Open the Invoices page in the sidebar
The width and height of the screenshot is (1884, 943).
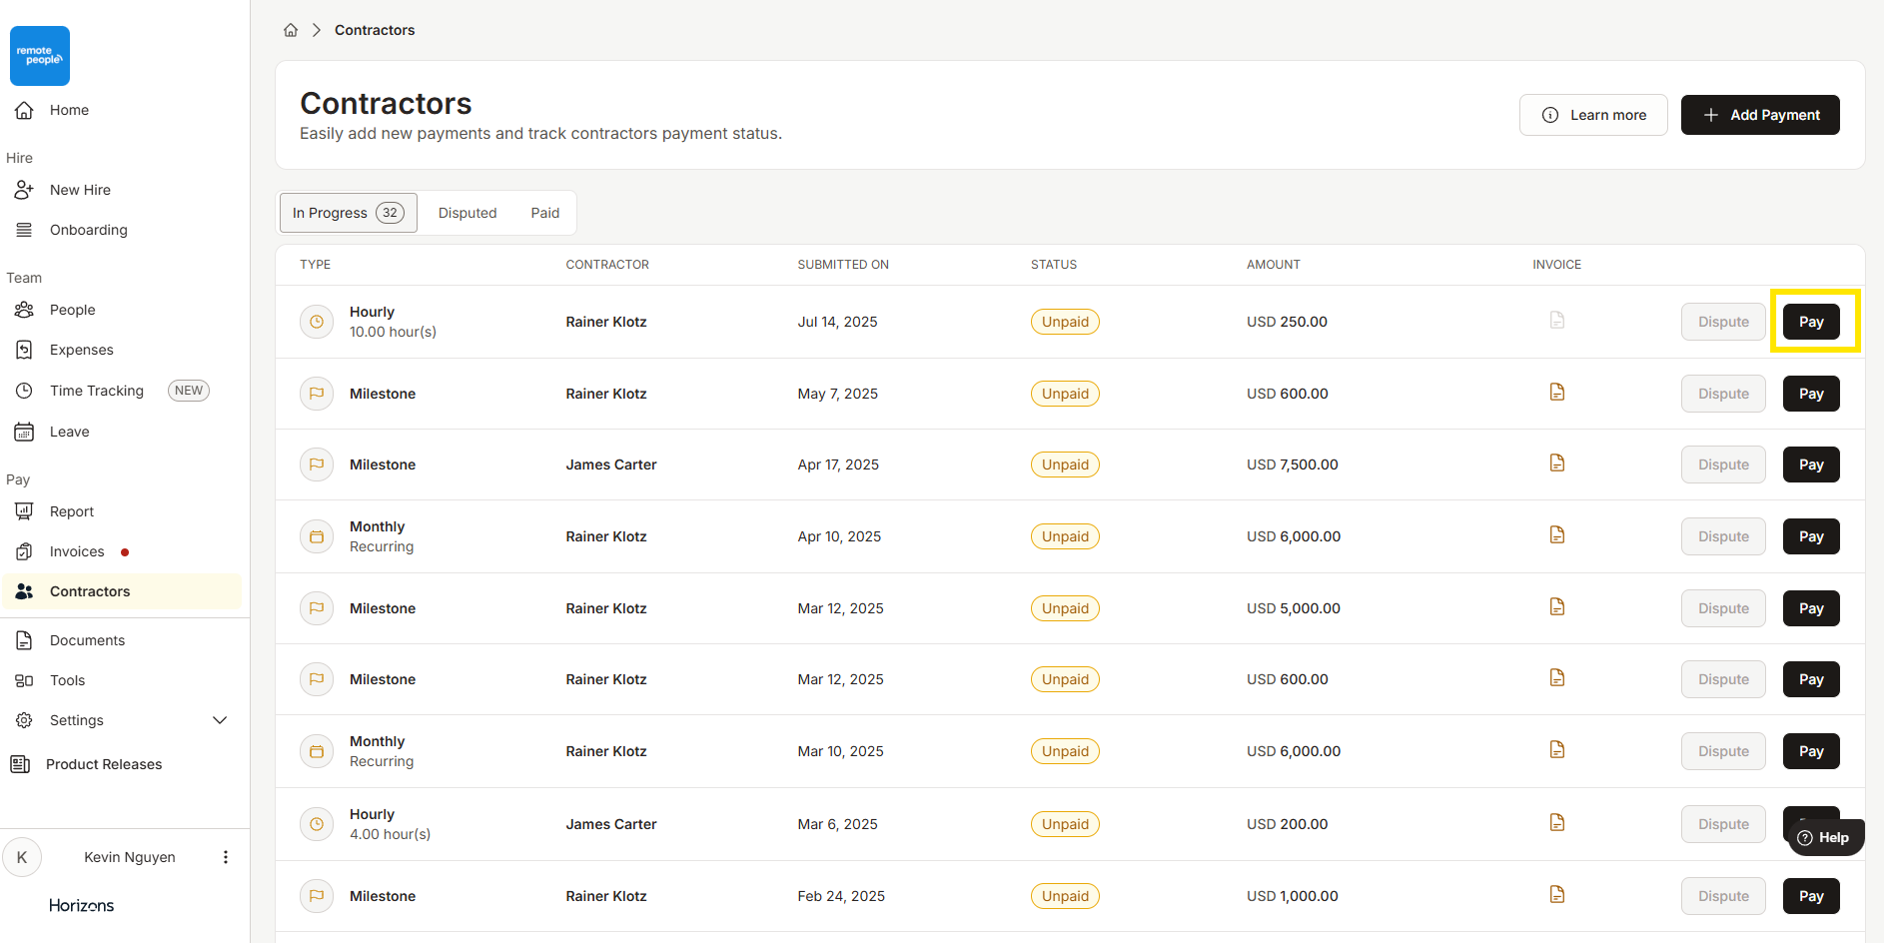click(x=77, y=551)
